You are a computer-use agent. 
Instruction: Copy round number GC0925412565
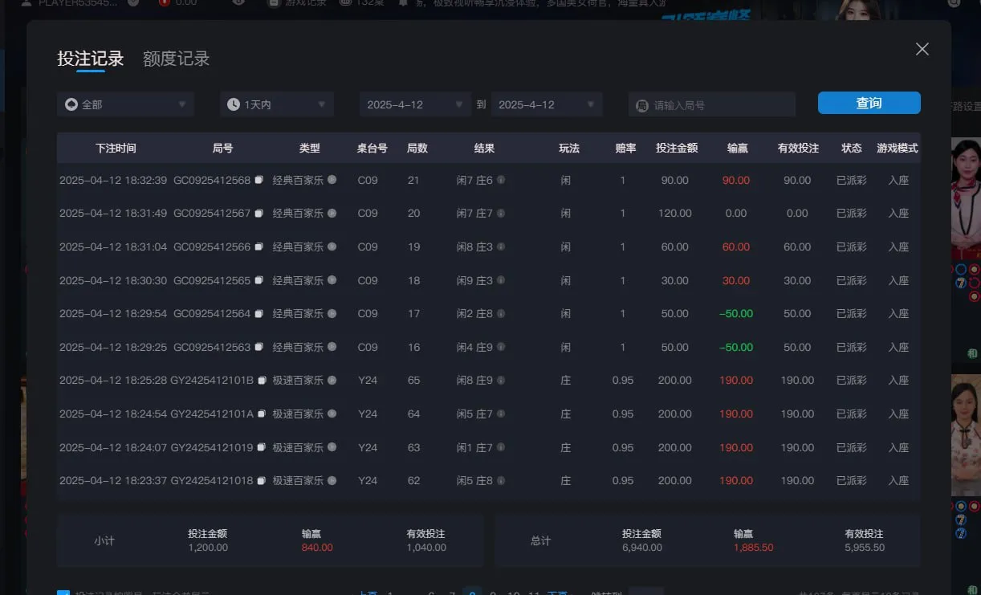(x=258, y=281)
